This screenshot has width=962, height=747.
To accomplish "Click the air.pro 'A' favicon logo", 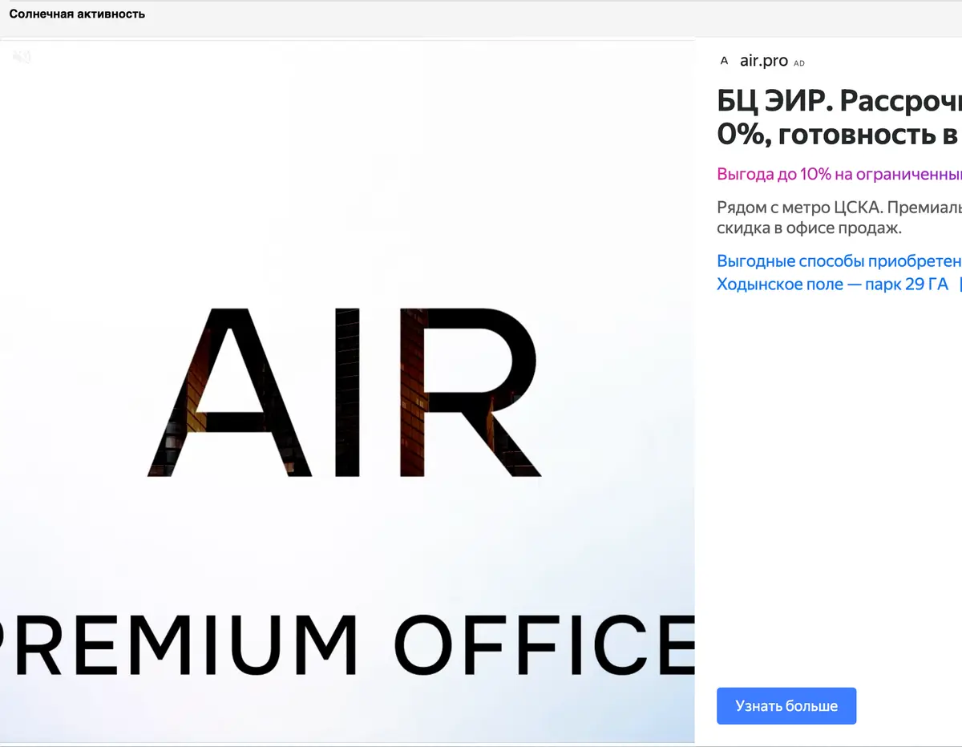I will 725,61.
